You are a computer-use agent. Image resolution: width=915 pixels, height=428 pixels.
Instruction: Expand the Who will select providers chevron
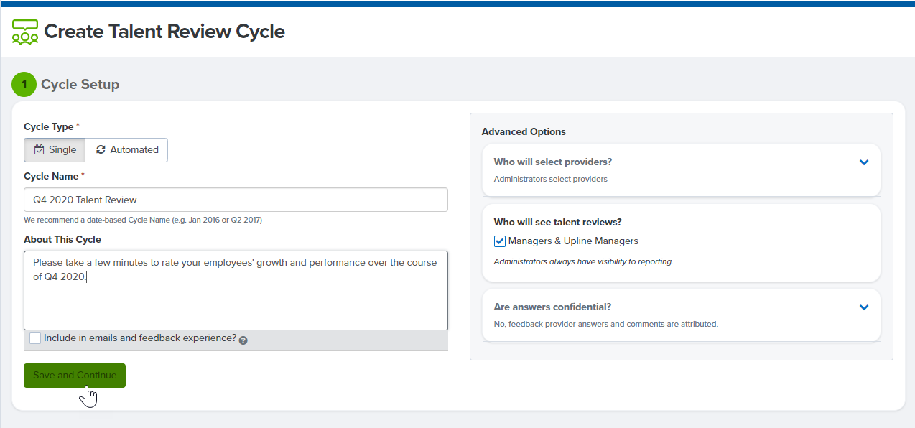(x=864, y=162)
